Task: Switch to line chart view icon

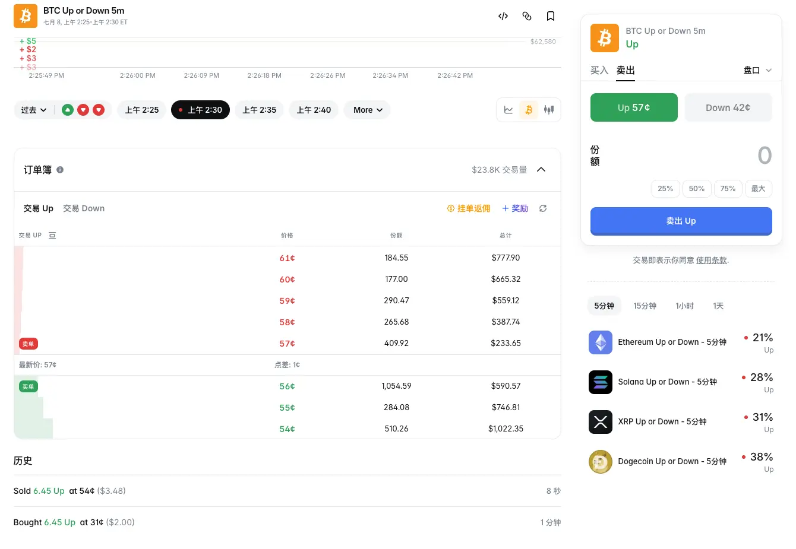Action: pos(508,110)
